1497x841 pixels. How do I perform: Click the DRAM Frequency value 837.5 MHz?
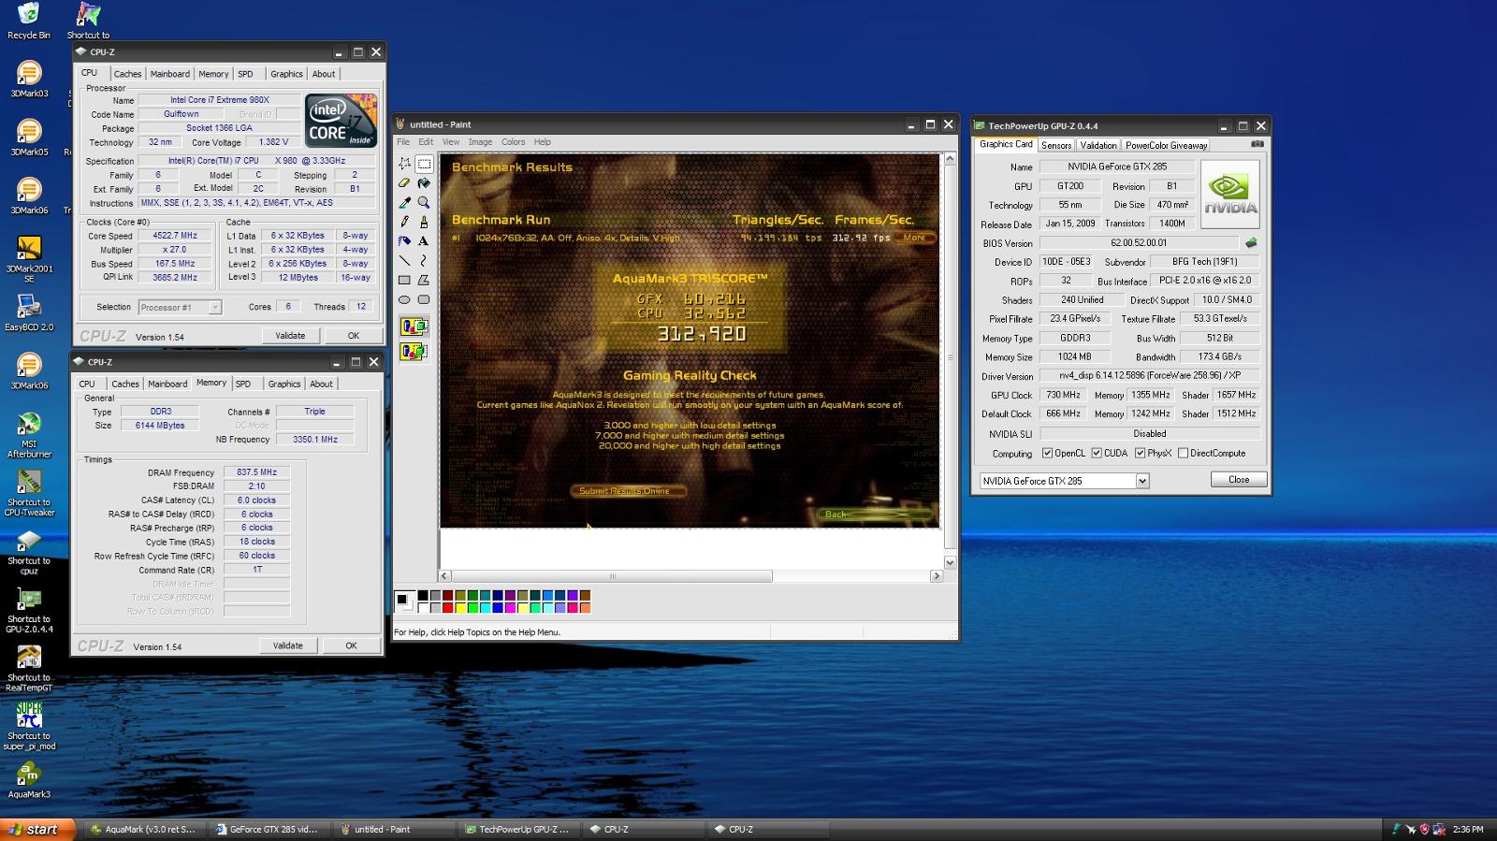tap(257, 472)
